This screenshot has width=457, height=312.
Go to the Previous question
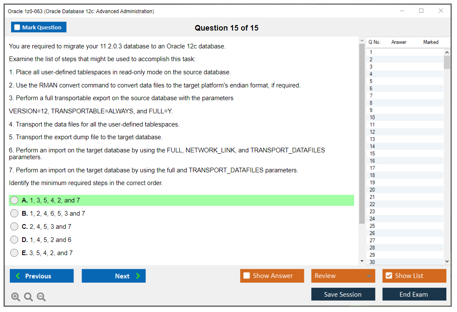pos(42,276)
